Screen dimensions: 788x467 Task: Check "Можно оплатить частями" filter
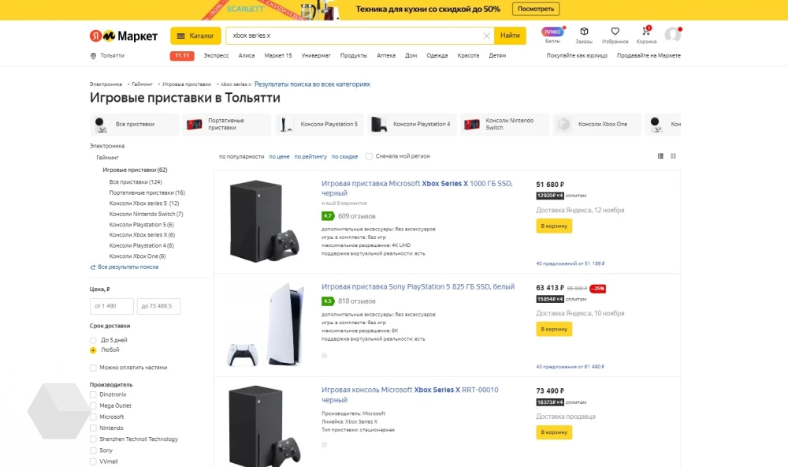(x=93, y=368)
